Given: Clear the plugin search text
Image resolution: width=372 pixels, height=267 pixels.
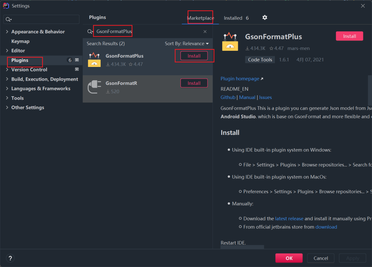Looking at the screenshot, I should pos(205,32).
